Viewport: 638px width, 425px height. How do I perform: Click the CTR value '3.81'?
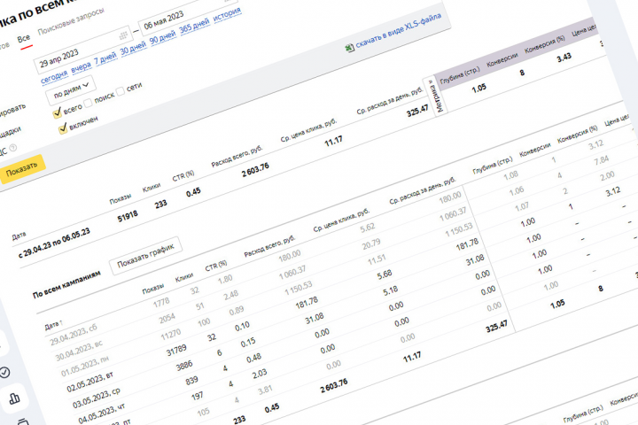(265, 390)
